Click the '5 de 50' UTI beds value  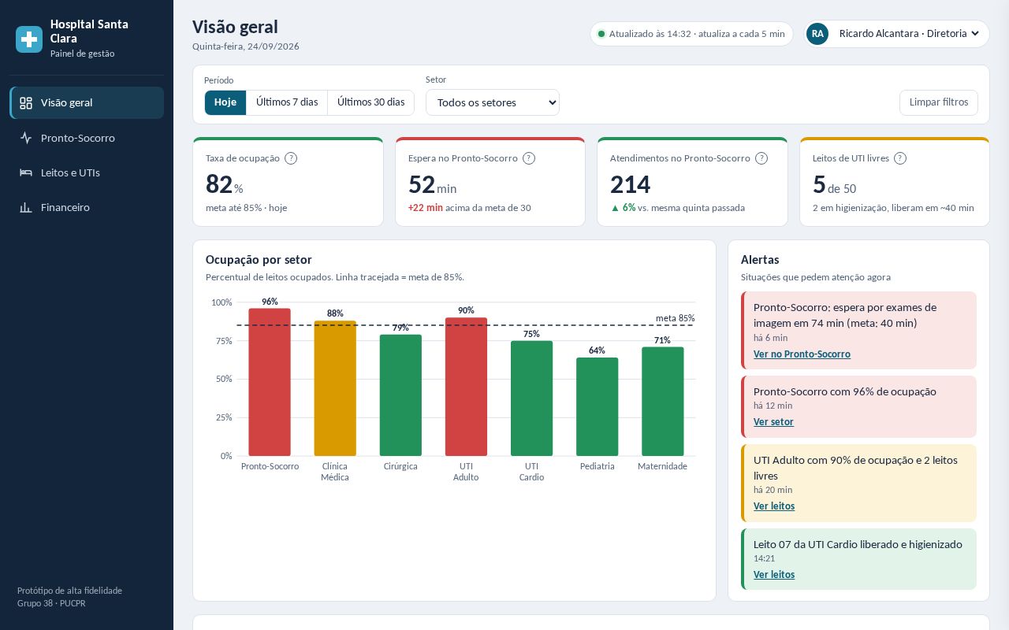point(835,184)
